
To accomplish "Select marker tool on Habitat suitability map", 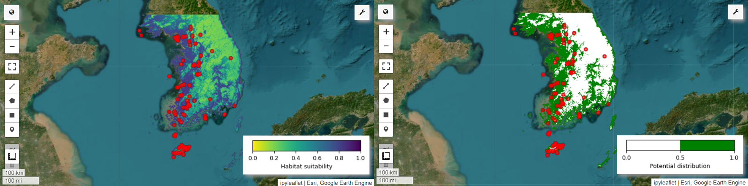I will click(12, 130).
